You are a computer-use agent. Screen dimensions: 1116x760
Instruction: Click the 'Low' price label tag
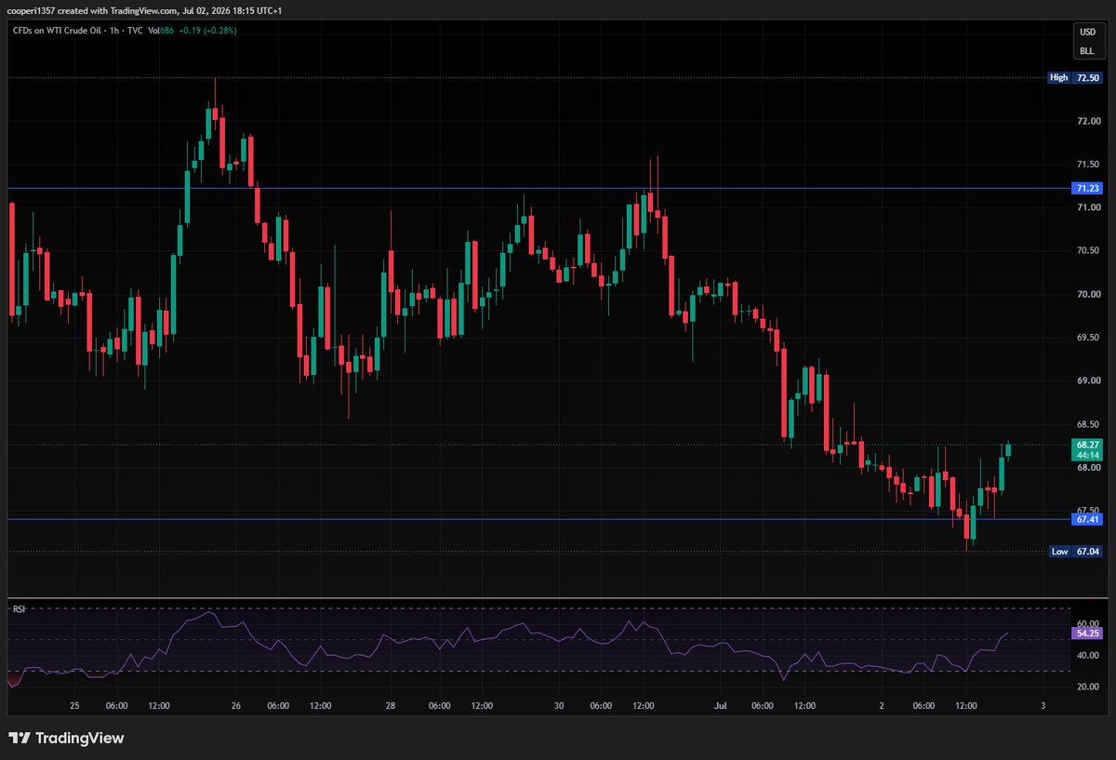1059,552
